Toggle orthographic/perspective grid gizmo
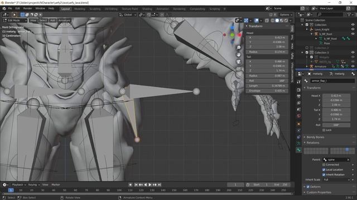 click(x=238, y=69)
